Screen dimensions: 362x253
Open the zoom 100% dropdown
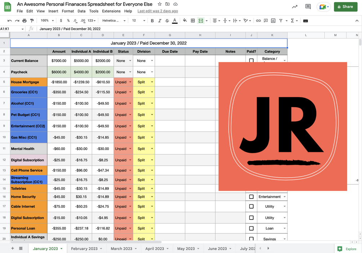[47, 21]
